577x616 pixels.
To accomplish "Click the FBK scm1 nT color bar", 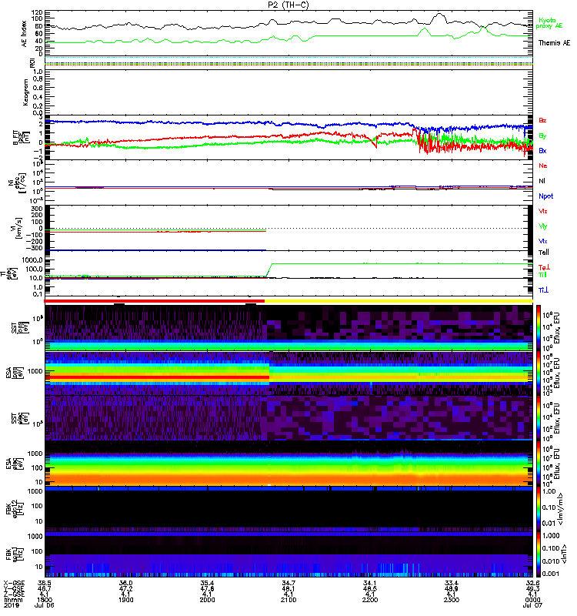I will point(539,554).
